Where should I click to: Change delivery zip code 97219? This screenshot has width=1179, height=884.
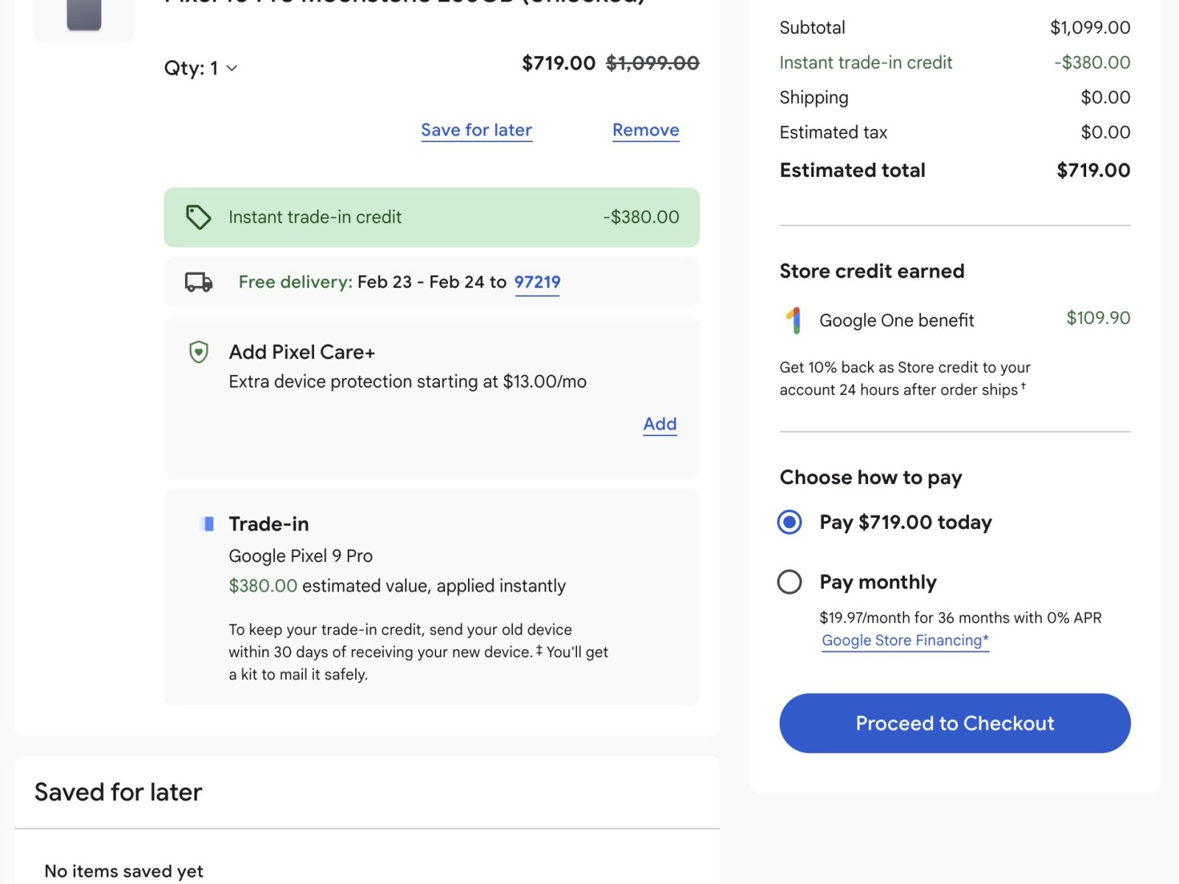point(537,282)
